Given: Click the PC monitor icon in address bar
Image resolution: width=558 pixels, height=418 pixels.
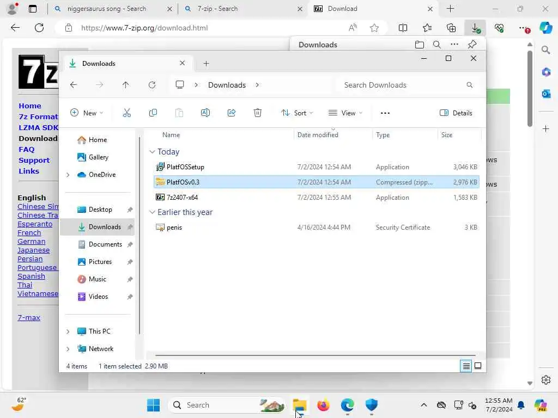Looking at the screenshot, I should tap(180, 84).
